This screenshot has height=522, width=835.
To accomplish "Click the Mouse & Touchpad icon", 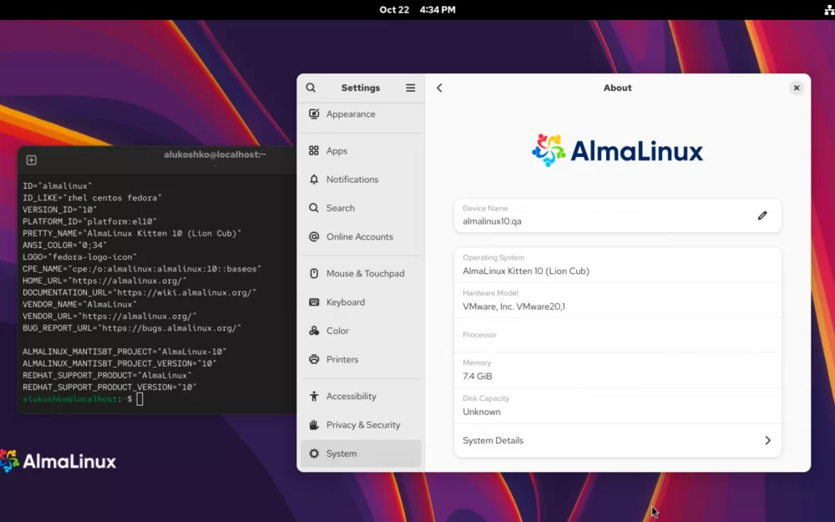I will point(314,273).
